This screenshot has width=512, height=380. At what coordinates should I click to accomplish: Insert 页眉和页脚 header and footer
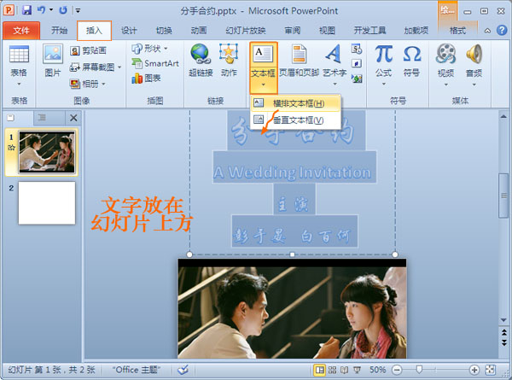point(299,61)
